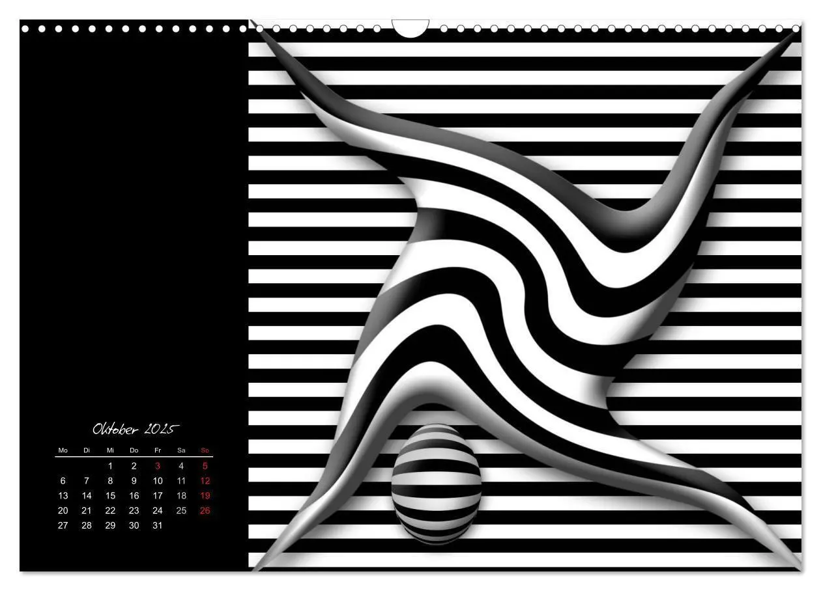Click the red Sunday date 19

pos(205,496)
